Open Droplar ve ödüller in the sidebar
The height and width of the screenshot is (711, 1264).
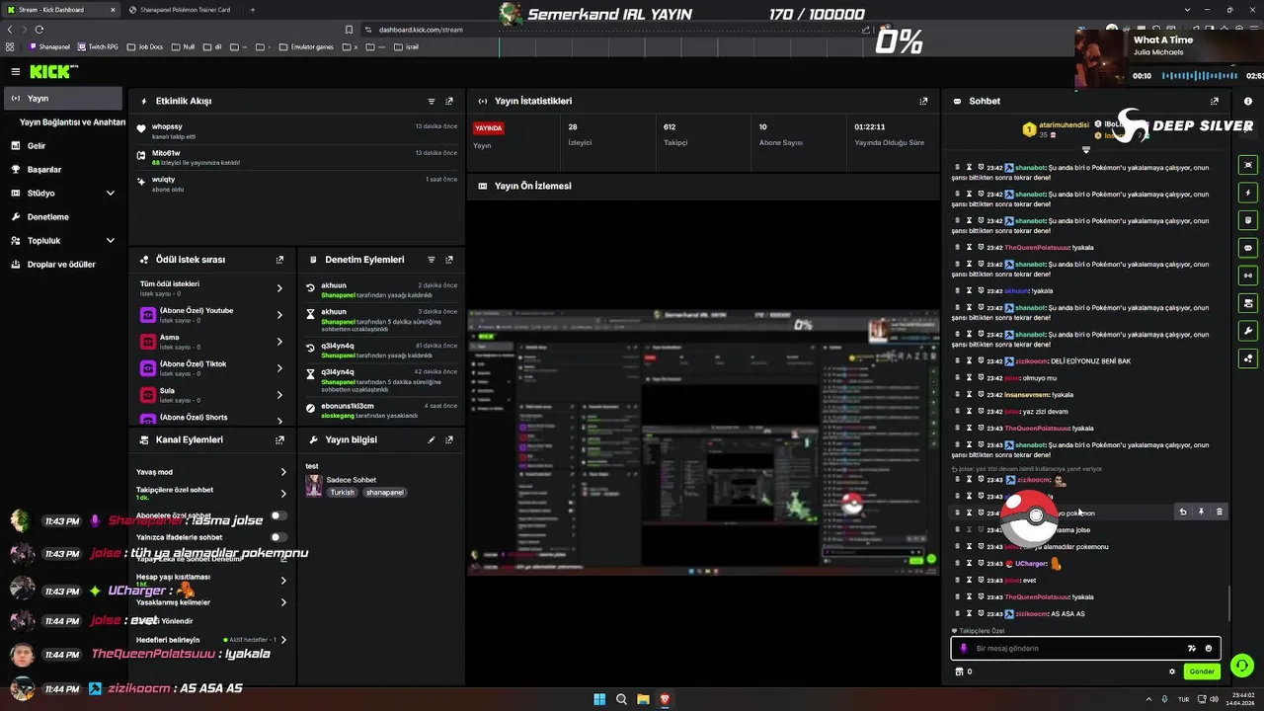pyautogui.click(x=63, y=264)
